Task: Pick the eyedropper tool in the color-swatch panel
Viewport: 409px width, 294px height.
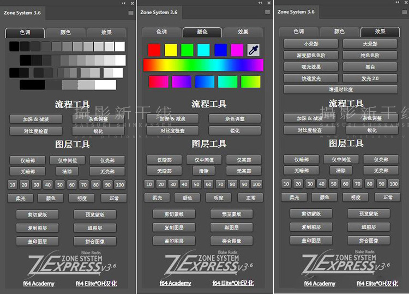Action: (253, 50)
